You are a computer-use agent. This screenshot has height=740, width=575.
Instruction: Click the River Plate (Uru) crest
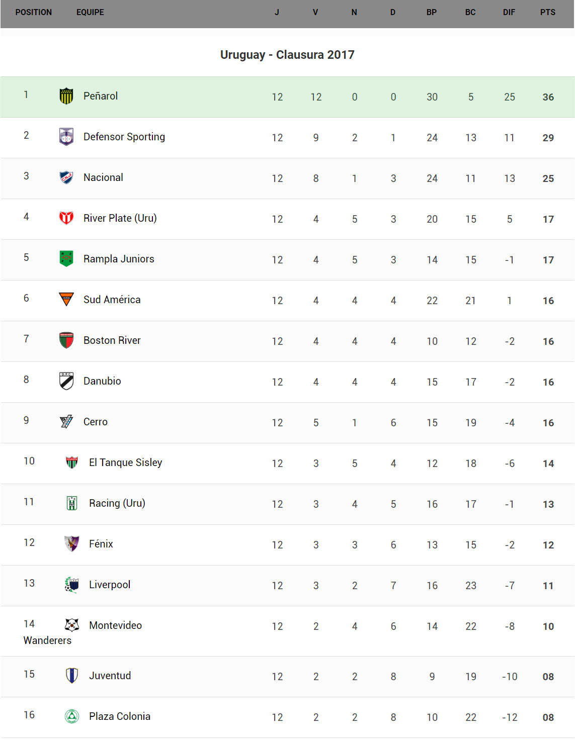tap(66, 218)
